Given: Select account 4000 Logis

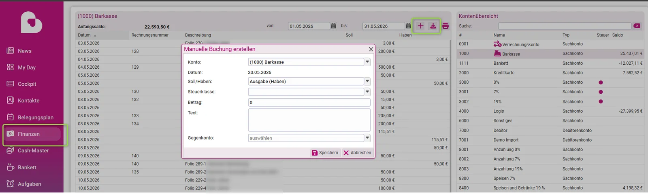Looking at the screenshot, I should (550, 111).
